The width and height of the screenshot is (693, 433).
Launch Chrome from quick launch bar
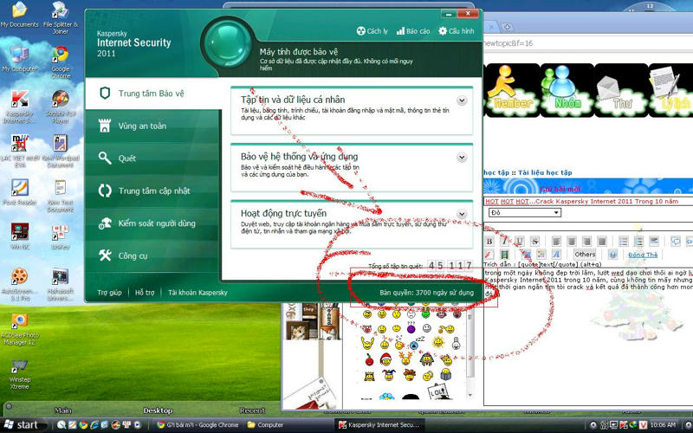83,425
